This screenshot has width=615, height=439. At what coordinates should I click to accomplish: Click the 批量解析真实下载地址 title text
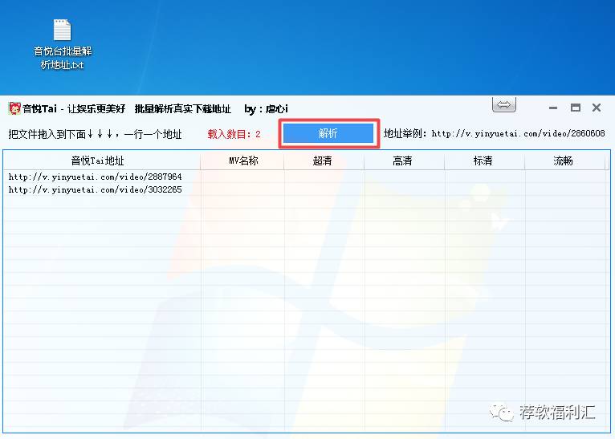[x=183, y=108]
